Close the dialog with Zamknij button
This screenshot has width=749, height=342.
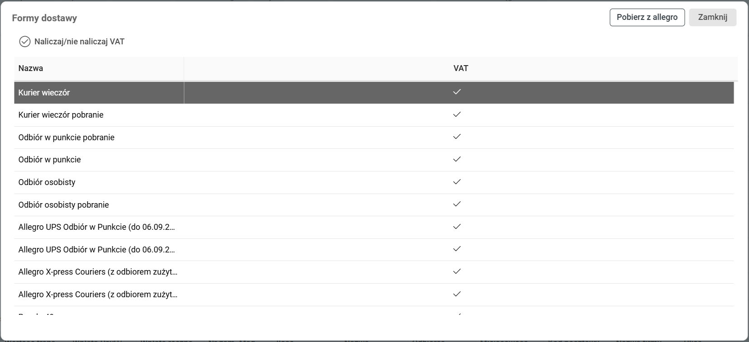tap(712, 17)
